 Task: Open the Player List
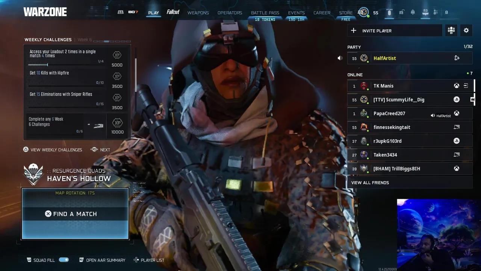tap(149, 260)
